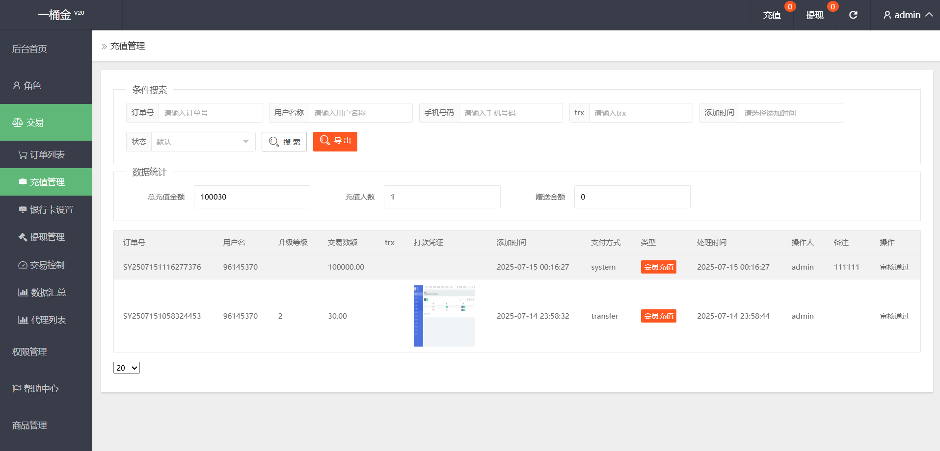Click the 订单号 column header
This screenshot has height=451, width=940.
click(x=134, y=242)
